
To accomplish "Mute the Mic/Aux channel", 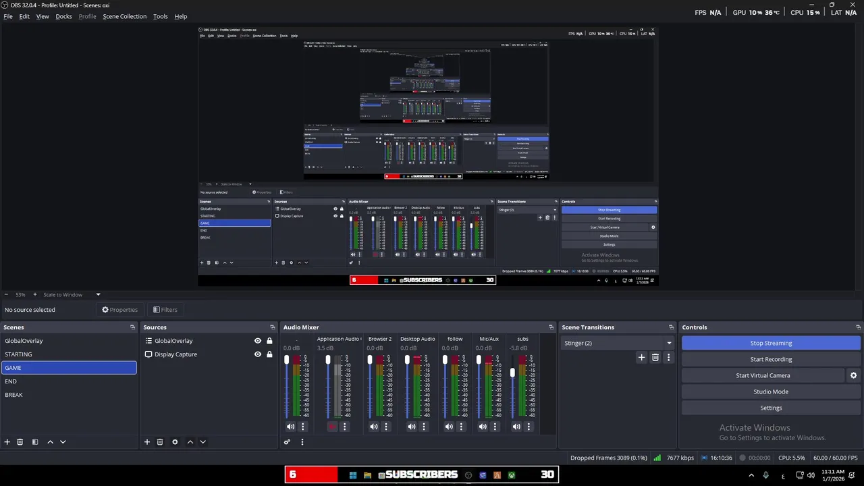I will [483, 427].
